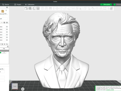Select Textured PEI plate thumbnail
The image size is (121, 91).
click(x=3, y=11)
